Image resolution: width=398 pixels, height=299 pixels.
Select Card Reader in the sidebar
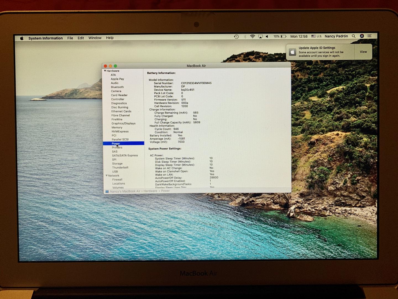[x=119, y=95]
